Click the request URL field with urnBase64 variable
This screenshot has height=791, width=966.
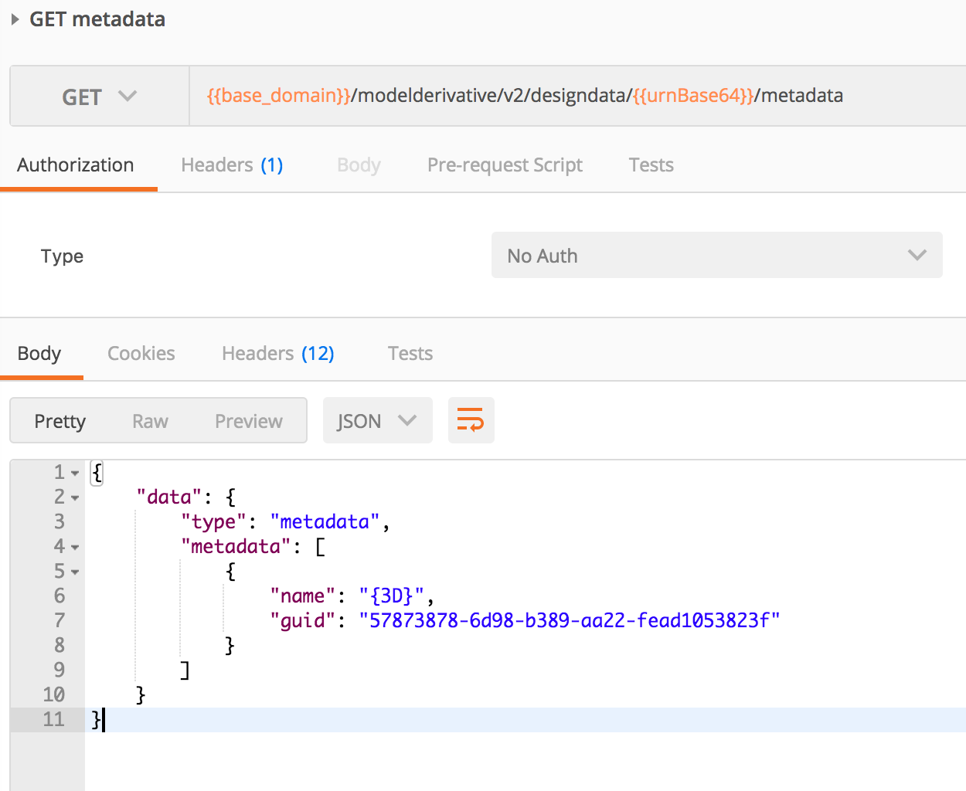[526, 96]
